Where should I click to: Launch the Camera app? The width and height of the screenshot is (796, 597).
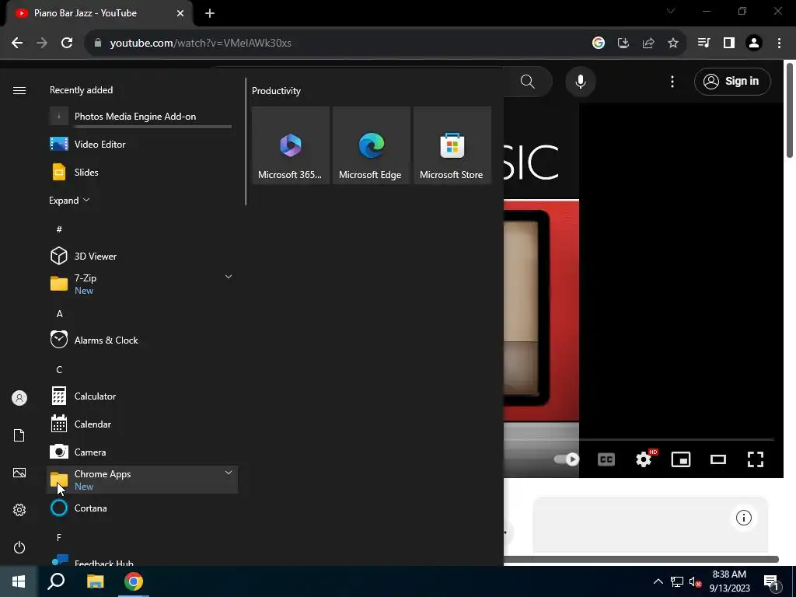142,452
